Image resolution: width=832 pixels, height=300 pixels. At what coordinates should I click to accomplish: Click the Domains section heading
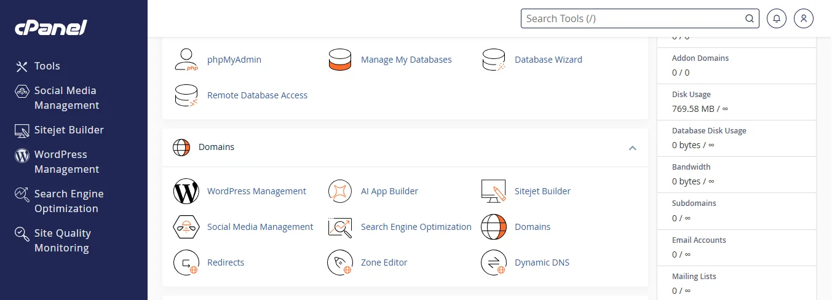click(x=216, y=148)
